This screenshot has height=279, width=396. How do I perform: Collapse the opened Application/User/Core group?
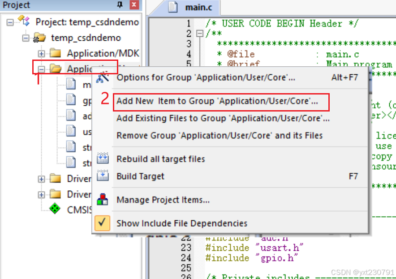coord(41,69)
